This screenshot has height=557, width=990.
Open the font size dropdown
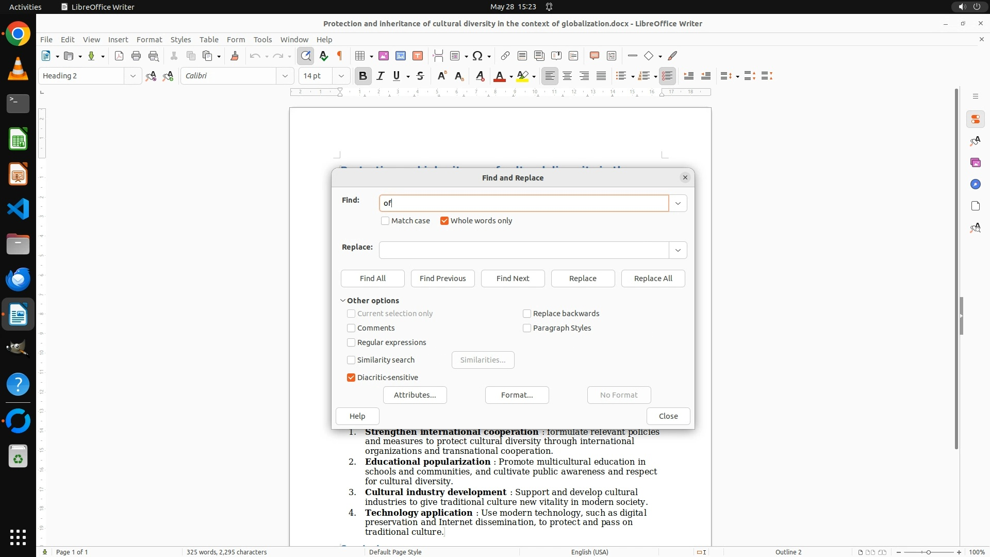[341, 76]
